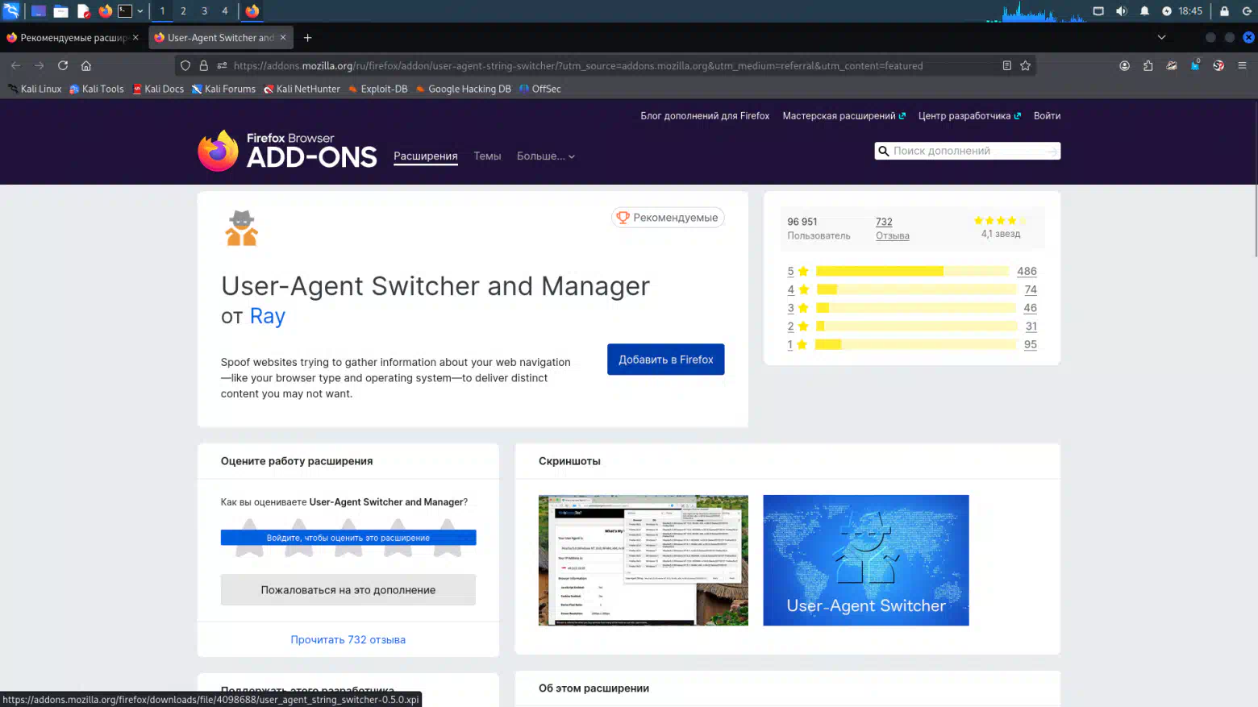Submit search with the arrow button
Viewport: 1258px width, 707px height.
pyautogui.click(x=1052, y=151)
